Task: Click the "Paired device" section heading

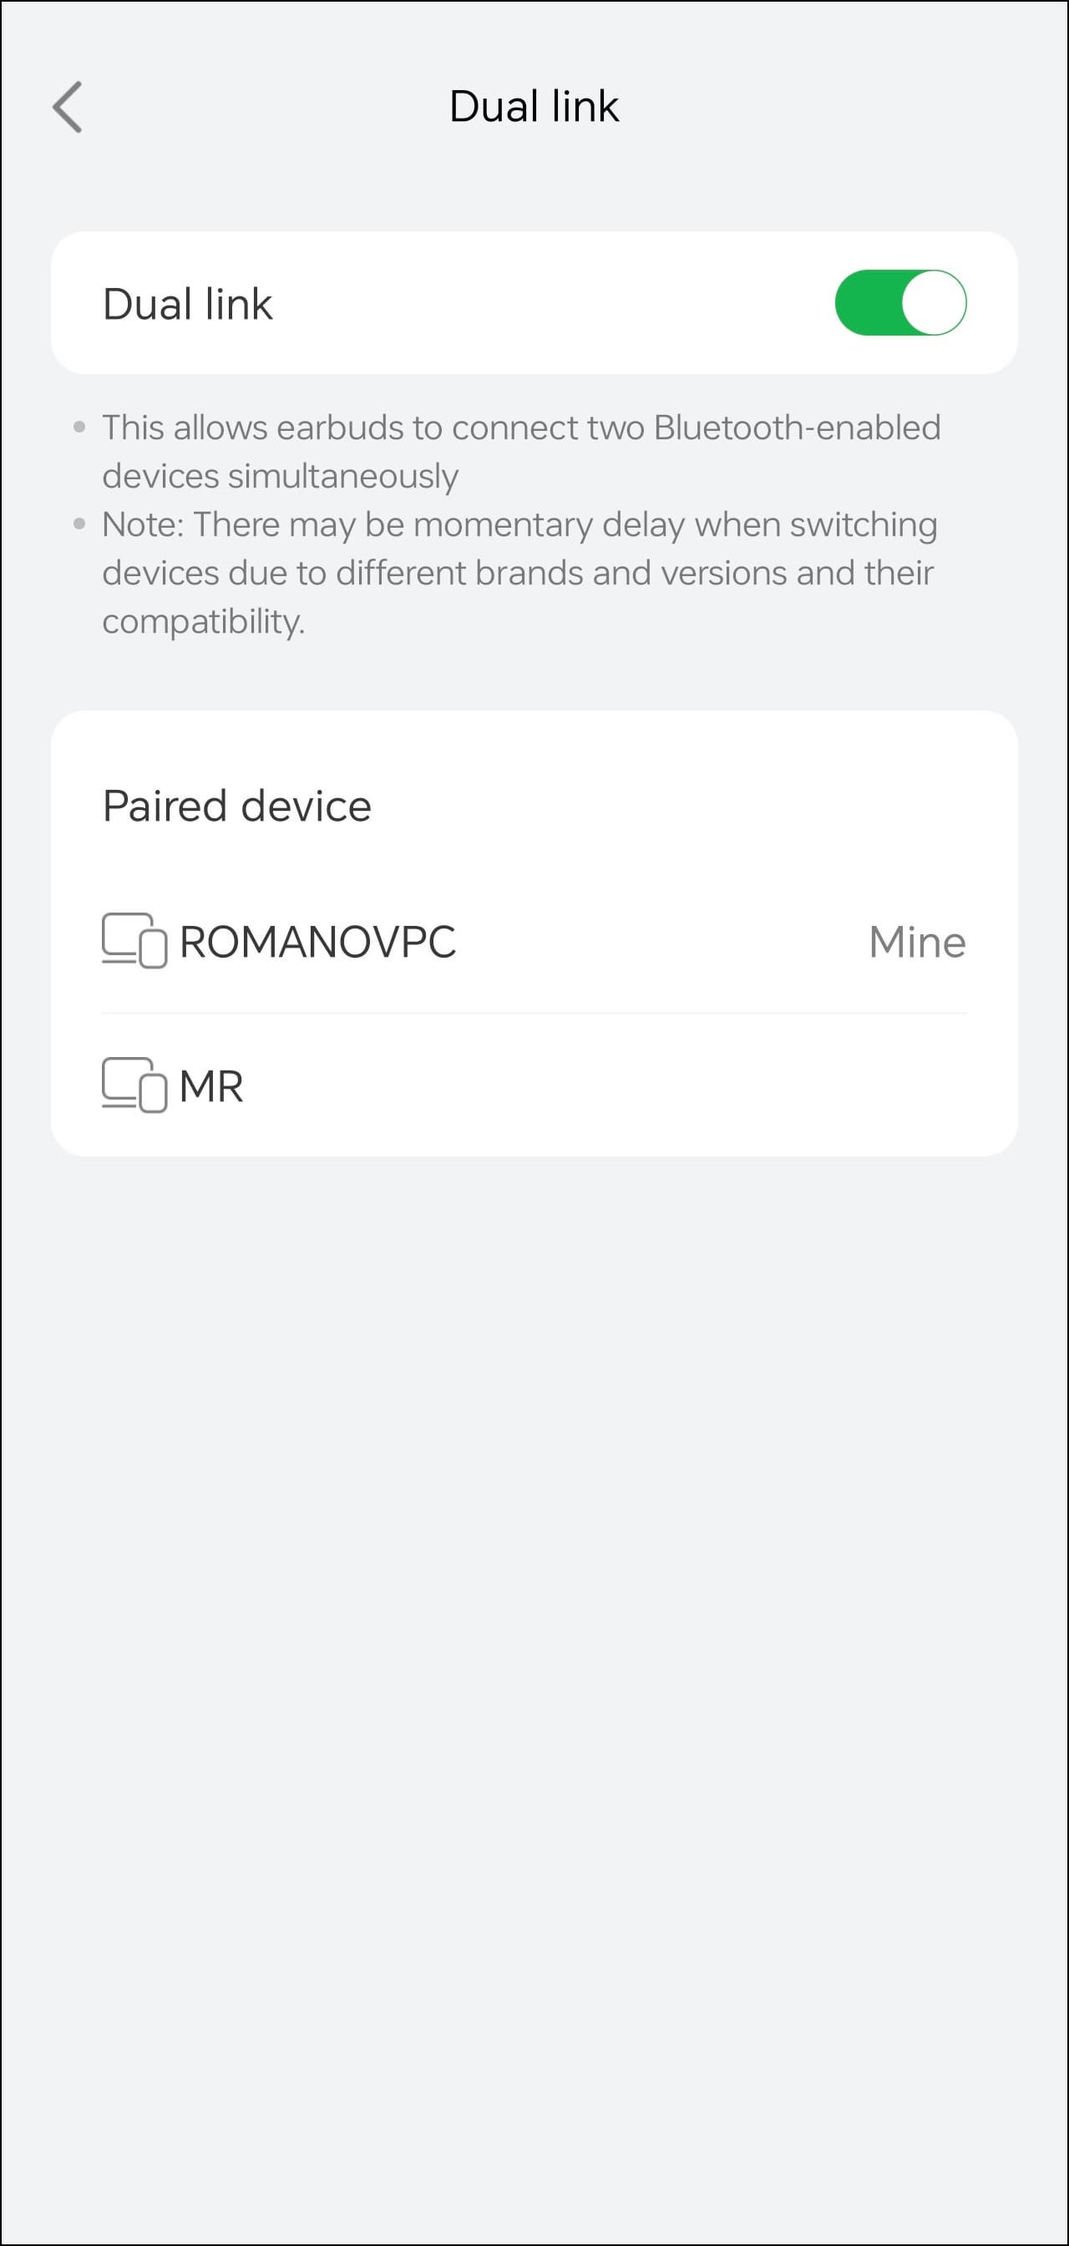Action: point(237,806)
